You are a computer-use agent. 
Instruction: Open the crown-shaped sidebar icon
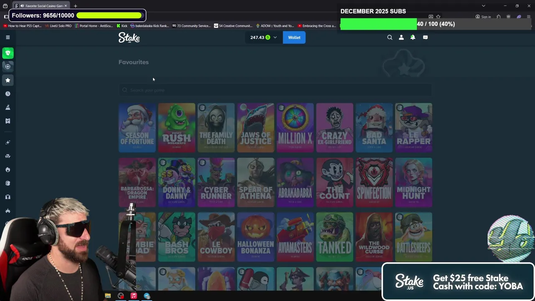8,210
